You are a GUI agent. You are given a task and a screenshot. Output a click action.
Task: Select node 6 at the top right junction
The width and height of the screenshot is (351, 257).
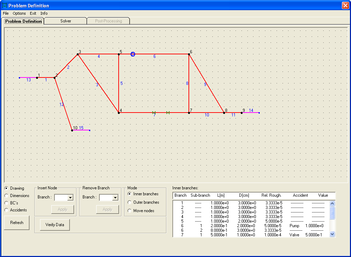[189, 54]
